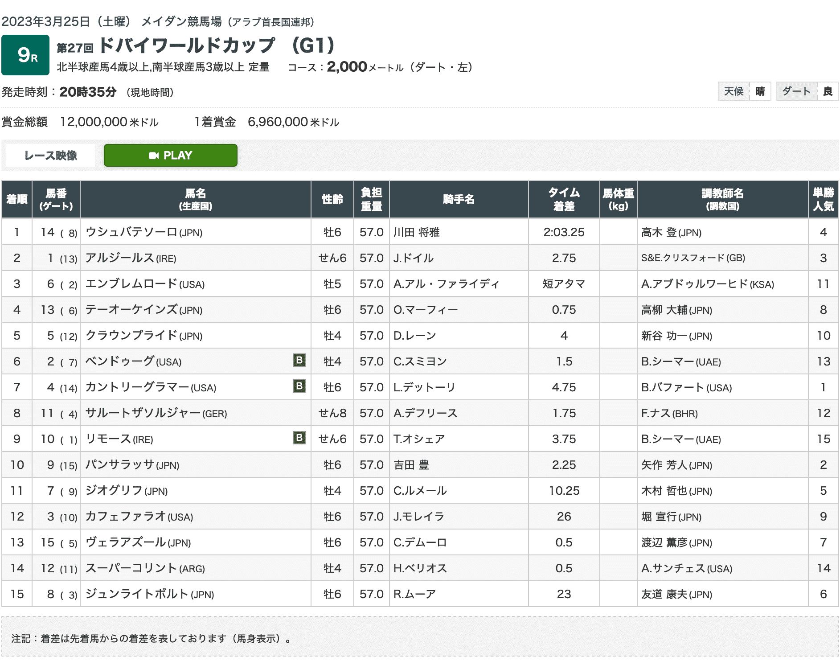Viewport: 840px width, 665px height.
Task: Click jockey name L.デットーリ
Action: point(424,387)
